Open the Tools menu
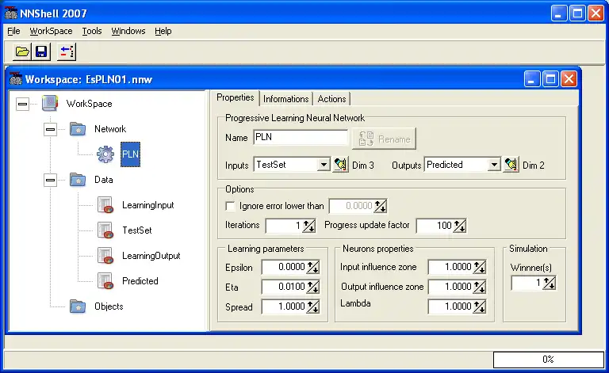 pyautogui.click(x=92, y=31)
